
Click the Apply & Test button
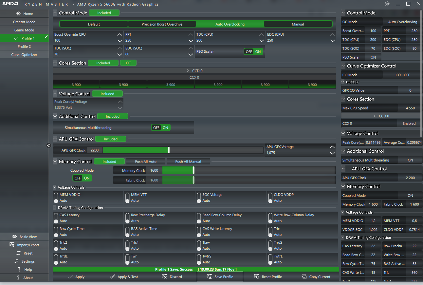point(124,276)
